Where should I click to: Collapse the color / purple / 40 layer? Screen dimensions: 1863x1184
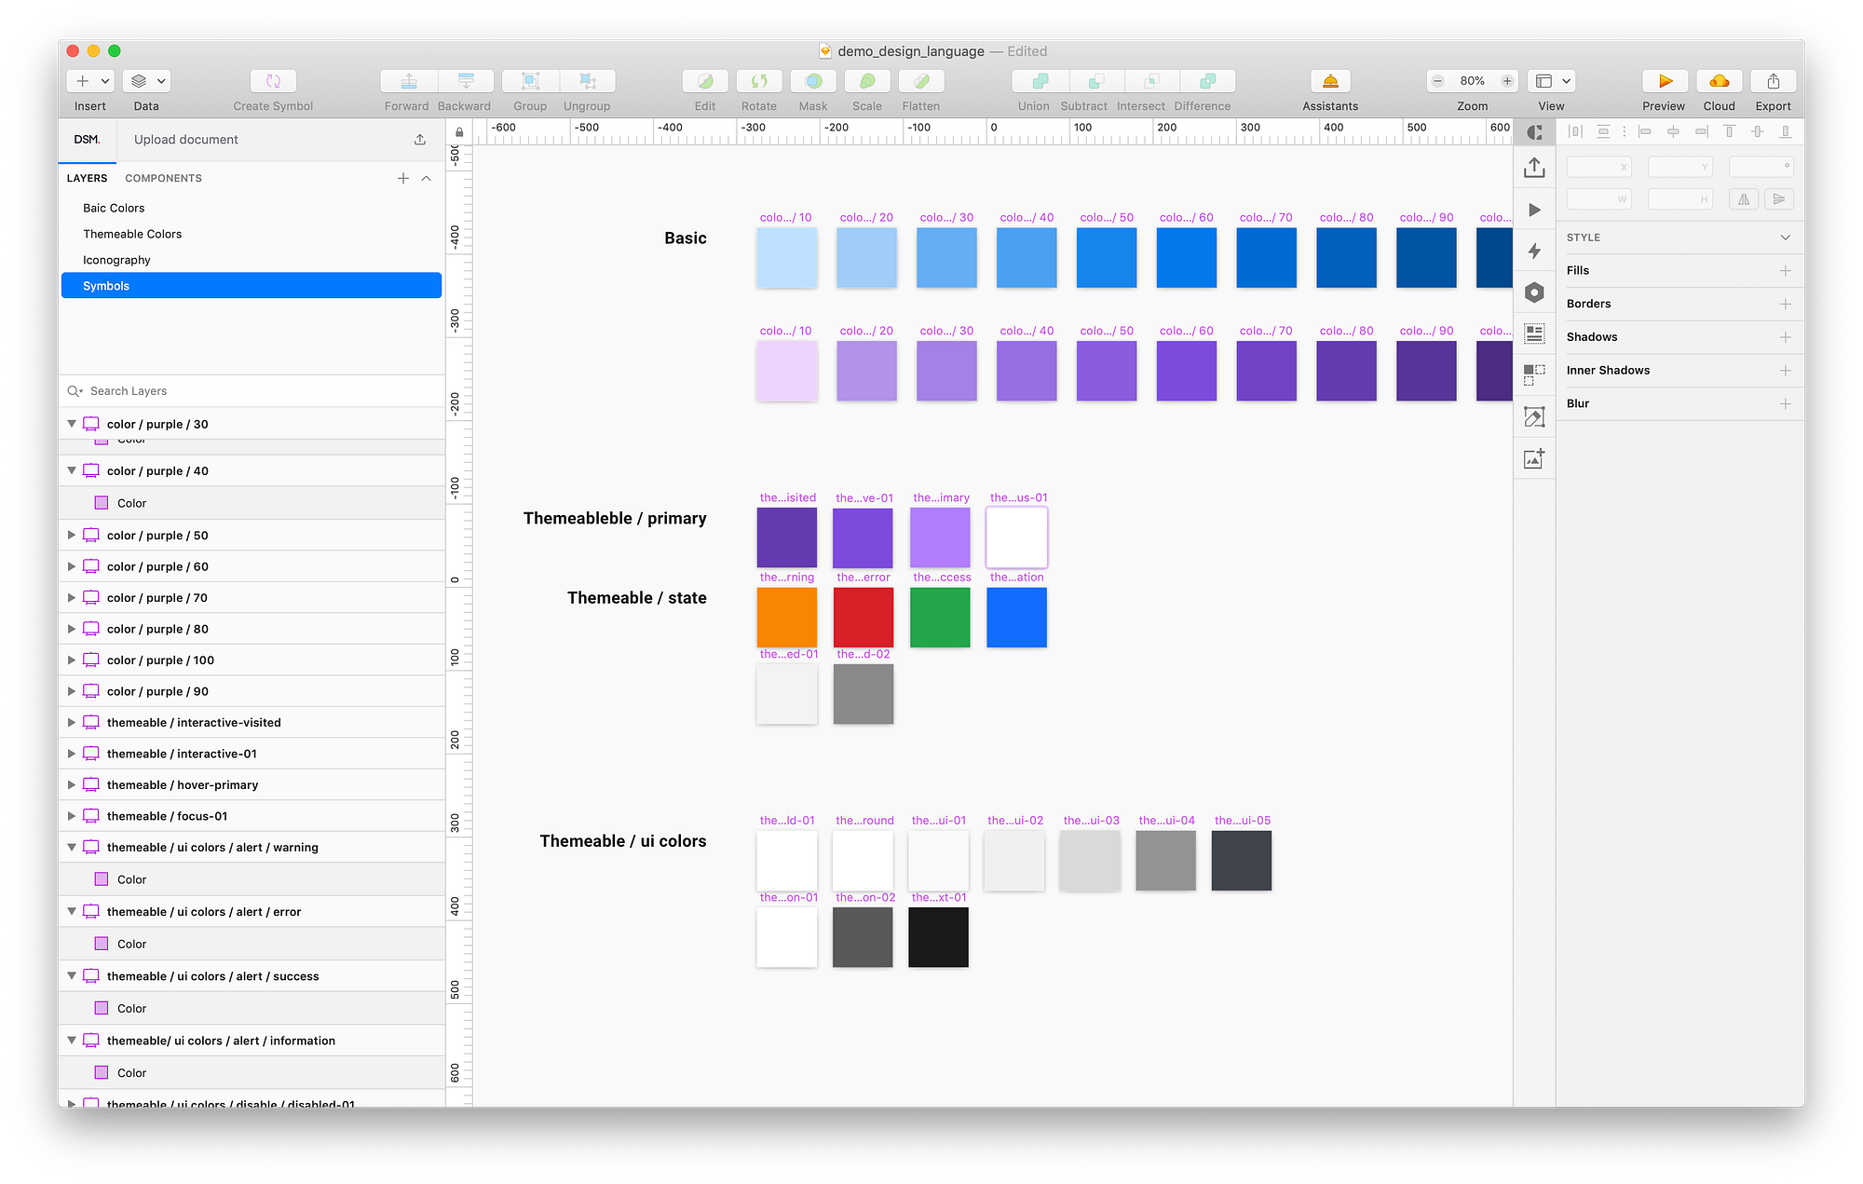point(72,471)
